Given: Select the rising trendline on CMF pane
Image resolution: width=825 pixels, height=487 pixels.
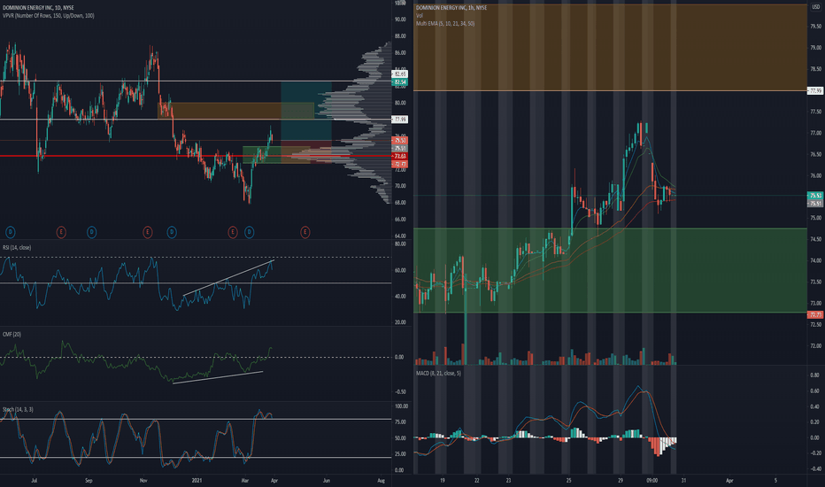Looking at the screenshot, I should [218, 377].
